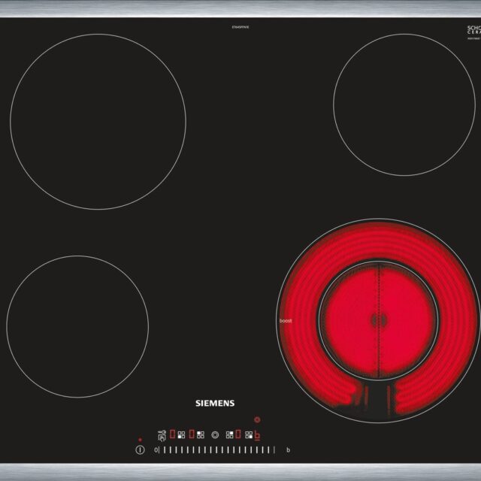Select the front-left cooking zone icon
This screenshot has height=481, width=481.
[181, 434]
